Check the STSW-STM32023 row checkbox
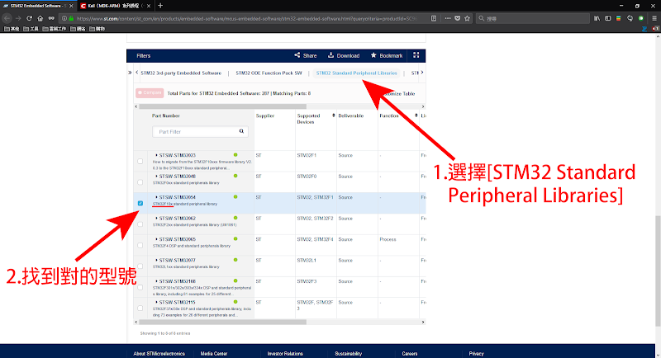Image resolution: width=661 pixels, height=358 pixels. point(140,161)
